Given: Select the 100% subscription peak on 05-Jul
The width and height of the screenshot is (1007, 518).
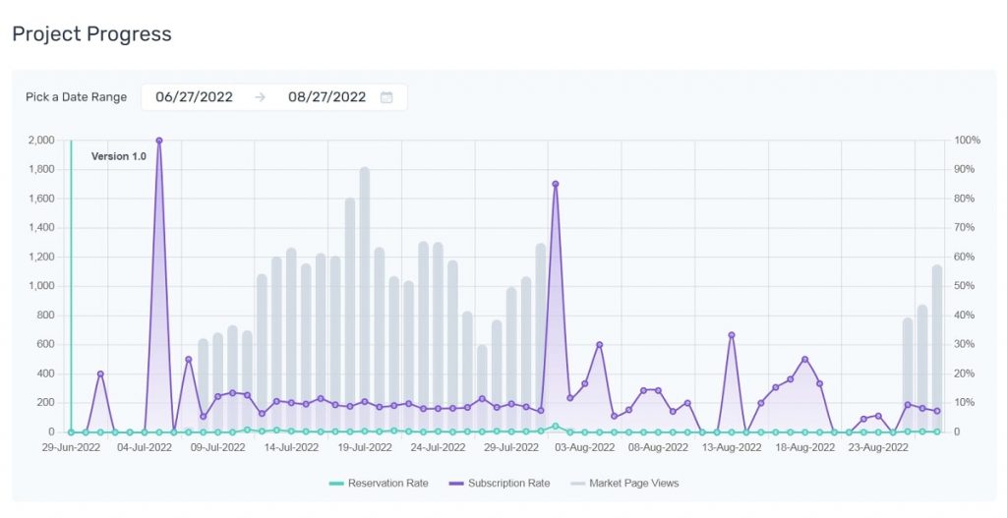Looking at the screenshot, I should pos(159,141).
